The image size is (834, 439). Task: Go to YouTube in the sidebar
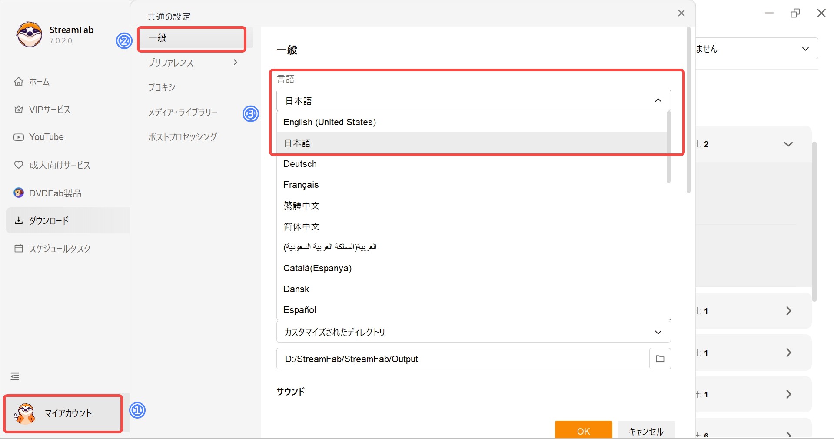[x=39, y=137]
